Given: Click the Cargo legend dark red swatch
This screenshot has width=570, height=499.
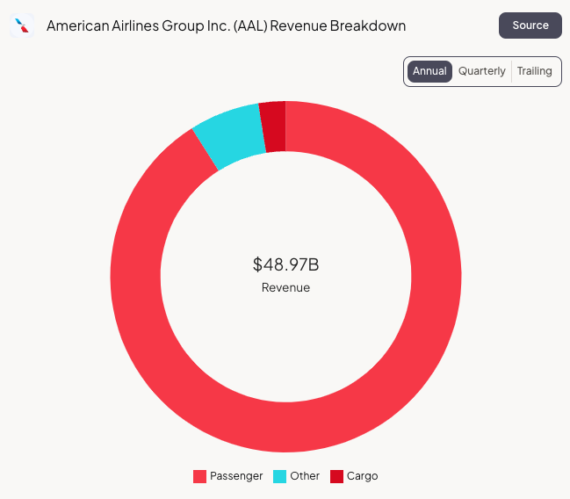Looking at the screenshot, I should (x=336, y=476).
